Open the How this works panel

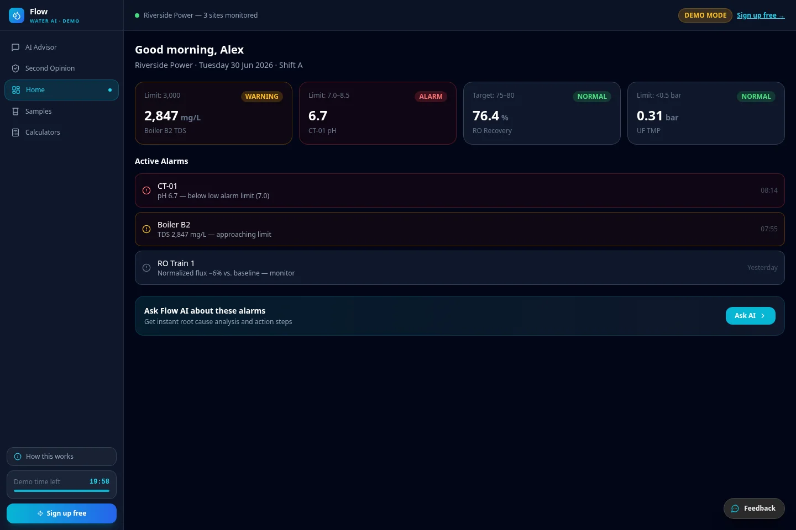[61, 457]
